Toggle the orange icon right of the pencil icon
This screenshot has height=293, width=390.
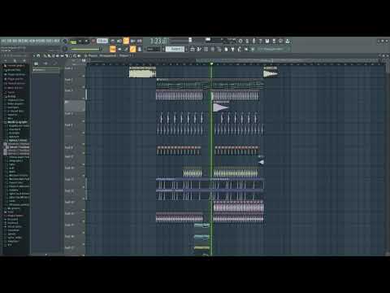pyautogui.click(x=132, y=49)
